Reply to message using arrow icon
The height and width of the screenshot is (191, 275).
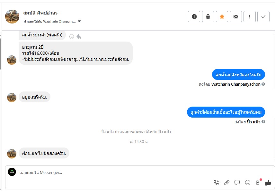pyautogui.click(x=79, y=36)
